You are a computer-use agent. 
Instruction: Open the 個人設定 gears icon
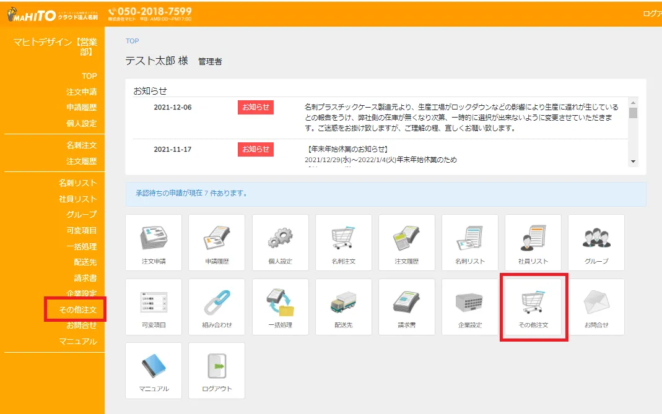click(x=280, y=238)
